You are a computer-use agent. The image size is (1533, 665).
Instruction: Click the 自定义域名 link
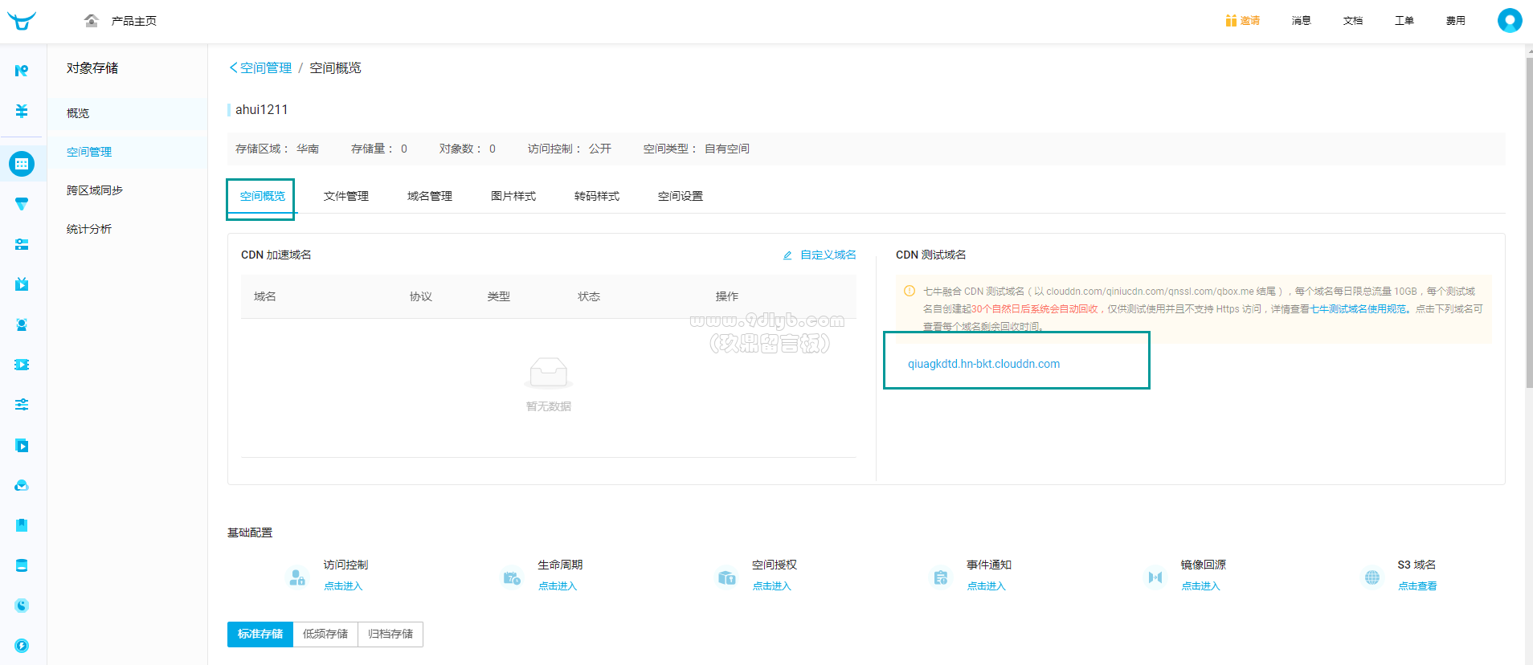[828, 255]
